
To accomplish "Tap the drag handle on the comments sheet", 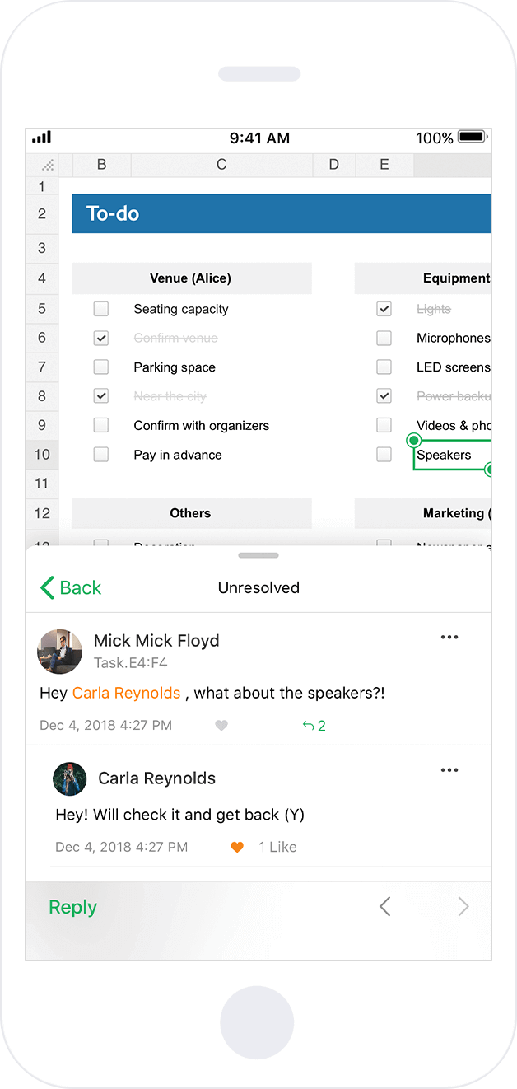I will (258, 555).
